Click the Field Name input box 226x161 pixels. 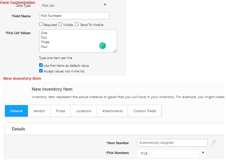click(x=74, y=16)
